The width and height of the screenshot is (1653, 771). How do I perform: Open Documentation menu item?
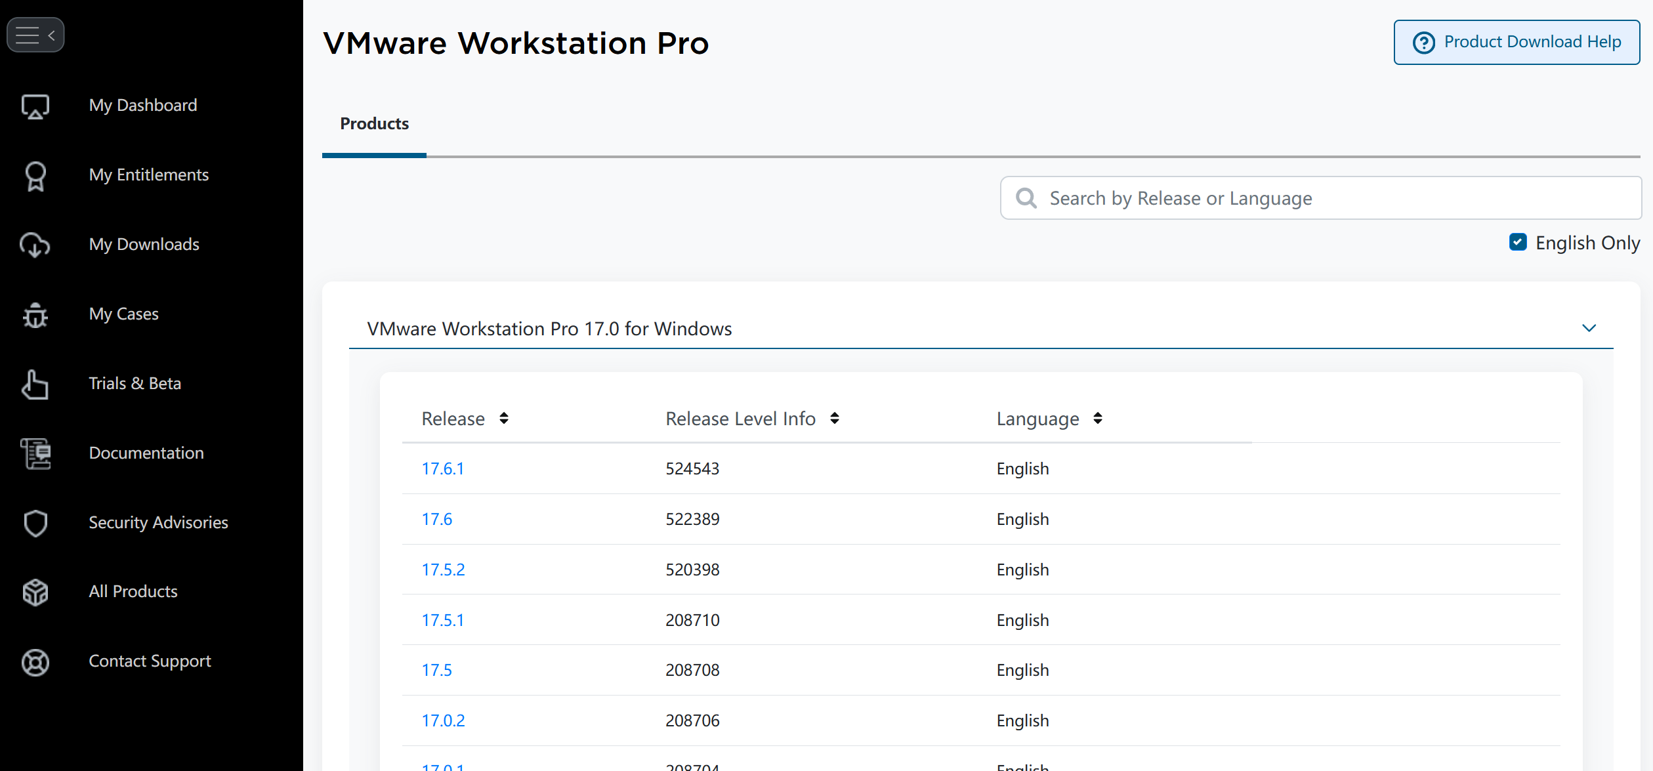pos(146,453)
